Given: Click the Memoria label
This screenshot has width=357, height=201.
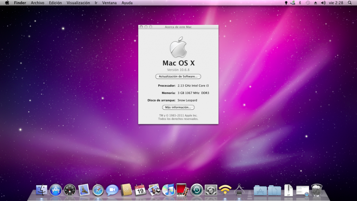Looking at the screenshot, I should (x=169, y=93).
